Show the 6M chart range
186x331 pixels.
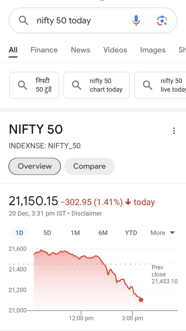[x=103, y=233]
